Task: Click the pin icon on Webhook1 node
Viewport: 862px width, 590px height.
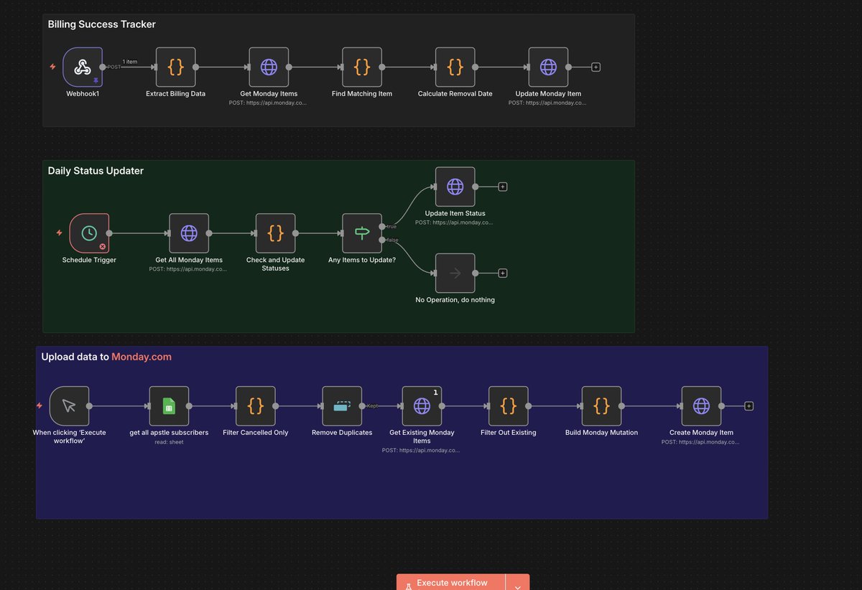Action: (96, 81)
